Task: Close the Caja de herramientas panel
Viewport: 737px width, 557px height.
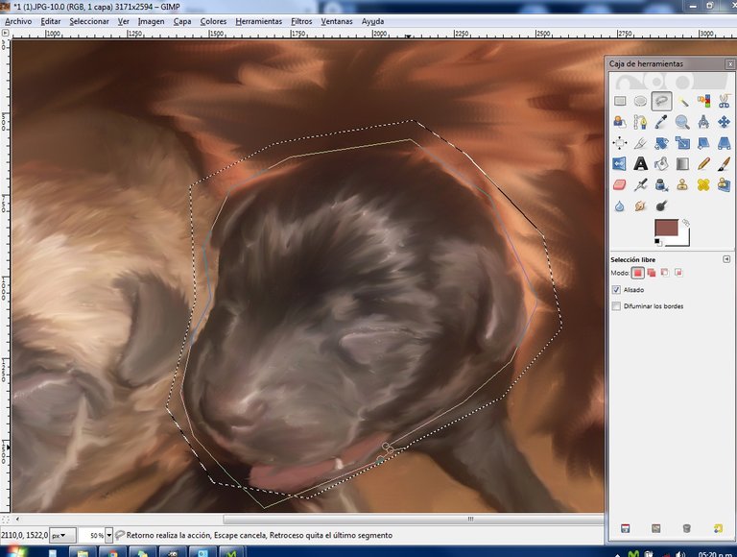Action: pos(730,63)
